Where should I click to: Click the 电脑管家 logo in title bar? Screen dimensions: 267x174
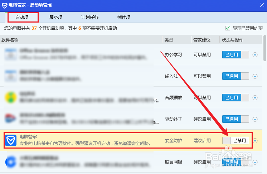[x=4, y=5]
